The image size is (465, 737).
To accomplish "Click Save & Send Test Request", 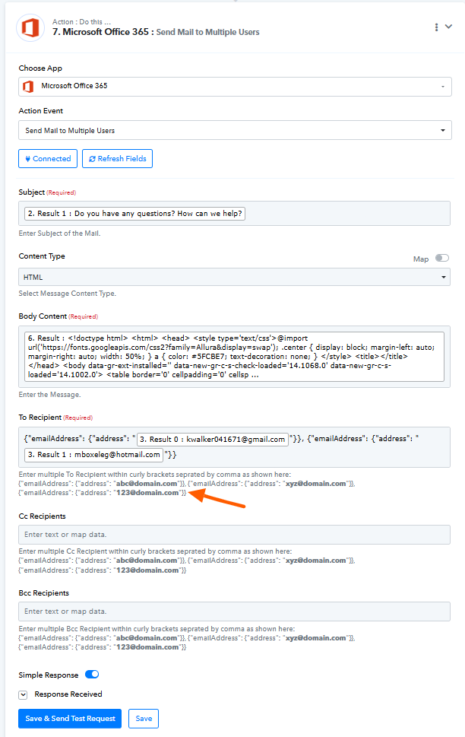I will point(70,719).
